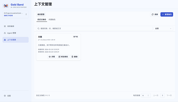Screen dimensions: 178x102
Task: Click page number 1
Action: pos(162,95)
